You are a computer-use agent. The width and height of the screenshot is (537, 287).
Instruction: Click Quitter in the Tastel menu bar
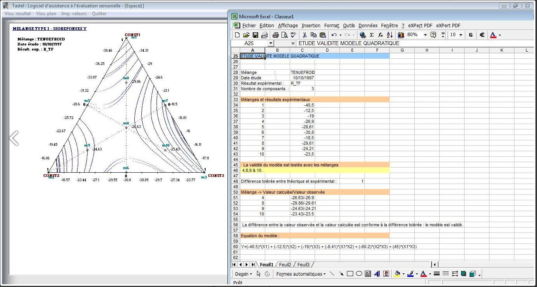99,13
